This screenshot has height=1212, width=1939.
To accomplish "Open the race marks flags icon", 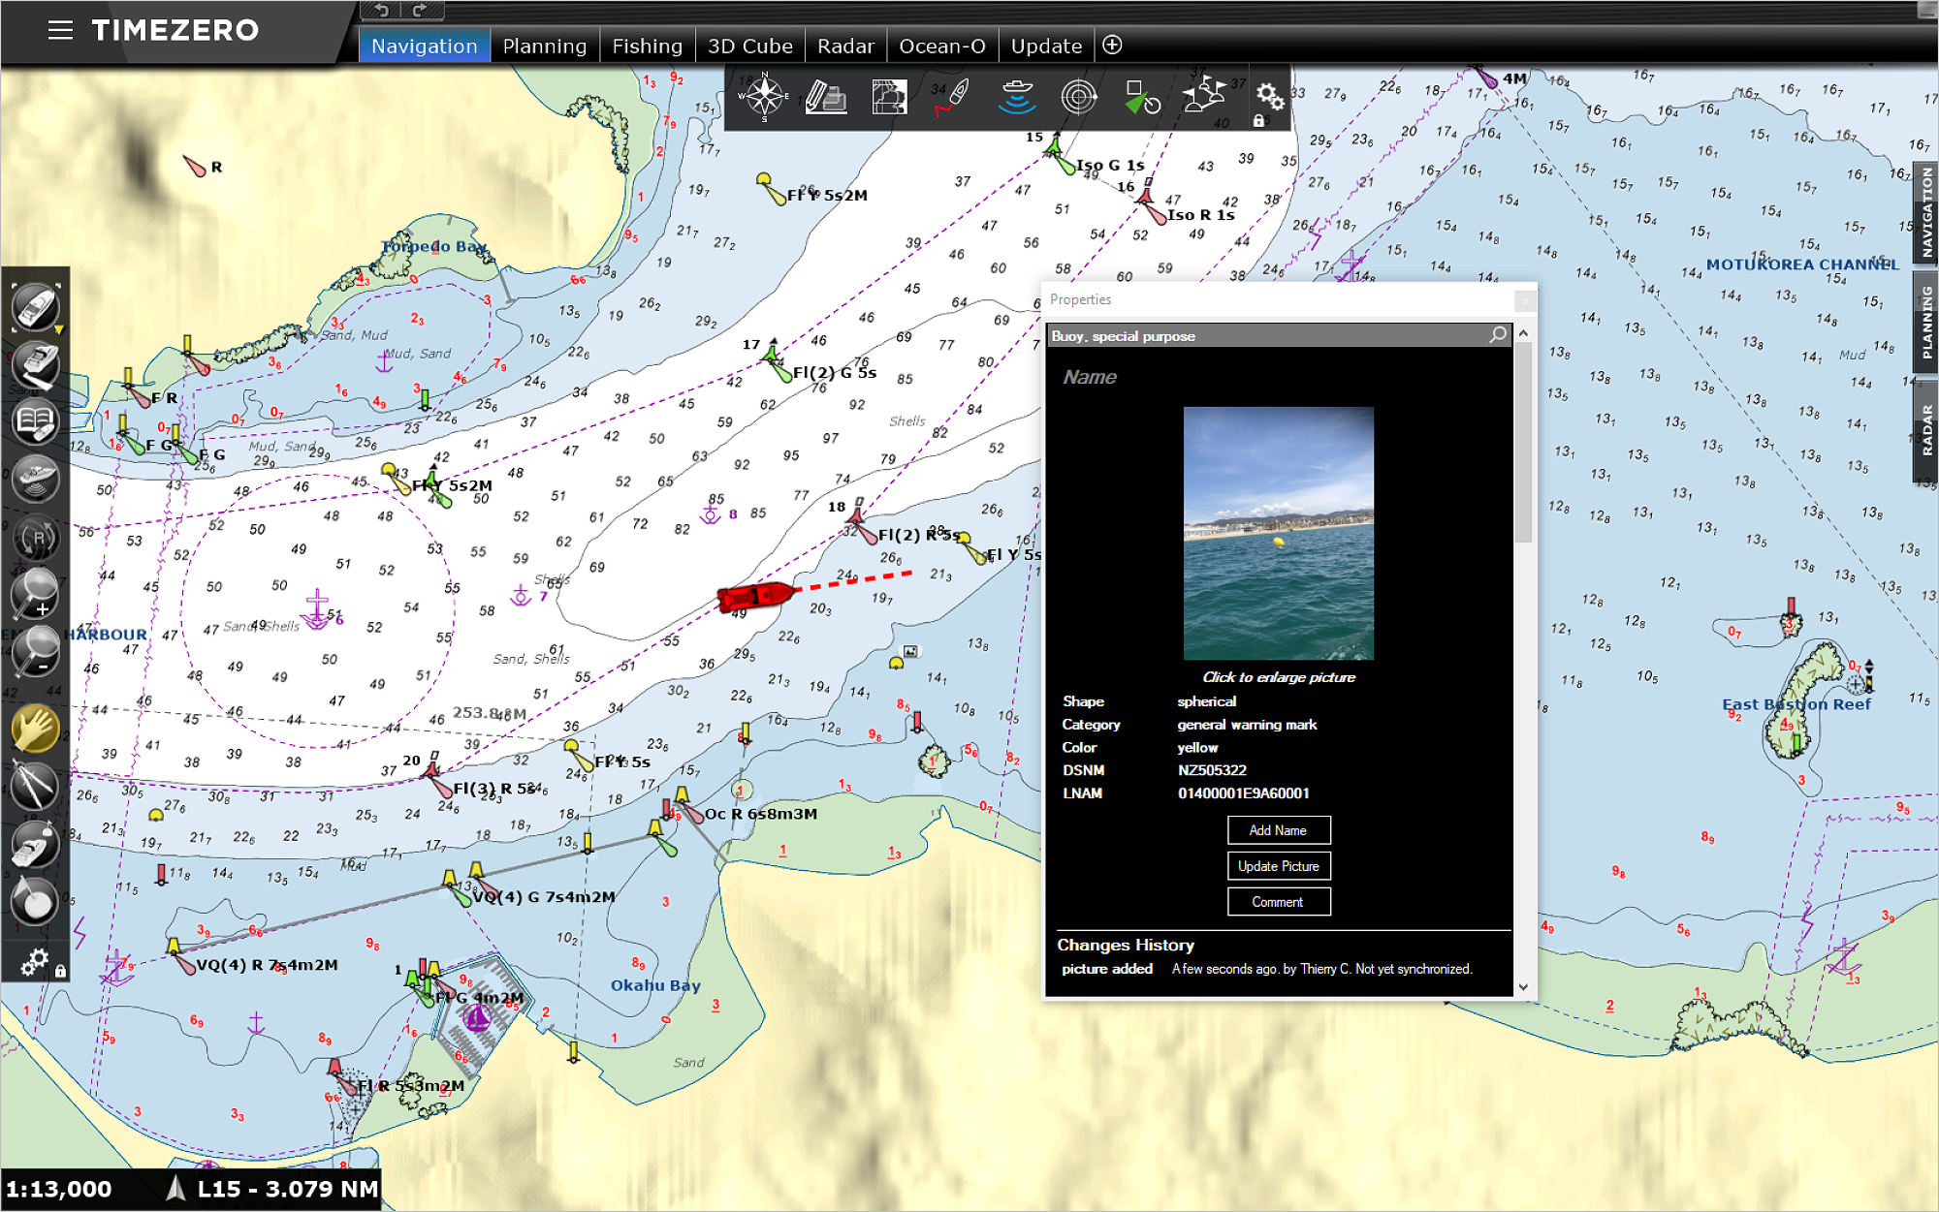I will pyautogui.click(x=1205, y=95).
